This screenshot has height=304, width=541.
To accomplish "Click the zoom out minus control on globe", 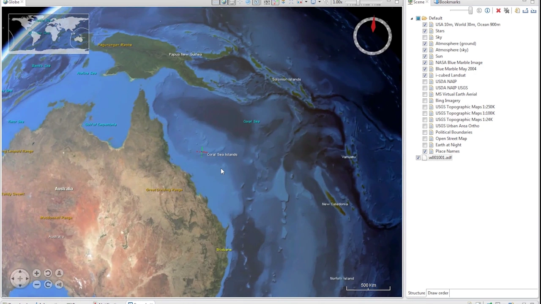I will pyautogui.click(x=37, y=285).
